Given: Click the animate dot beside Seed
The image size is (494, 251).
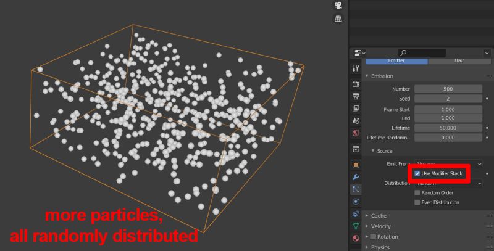Looking at the screenshot, I should [x=487, y=99].
